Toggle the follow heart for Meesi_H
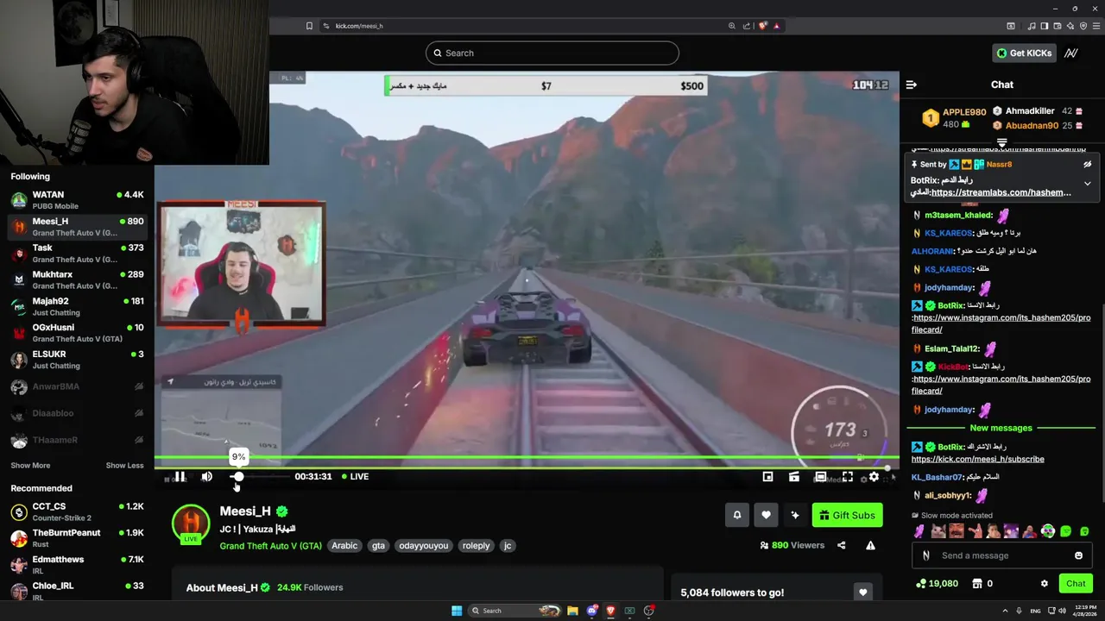1105x621 pixels. tap(766, 515)
